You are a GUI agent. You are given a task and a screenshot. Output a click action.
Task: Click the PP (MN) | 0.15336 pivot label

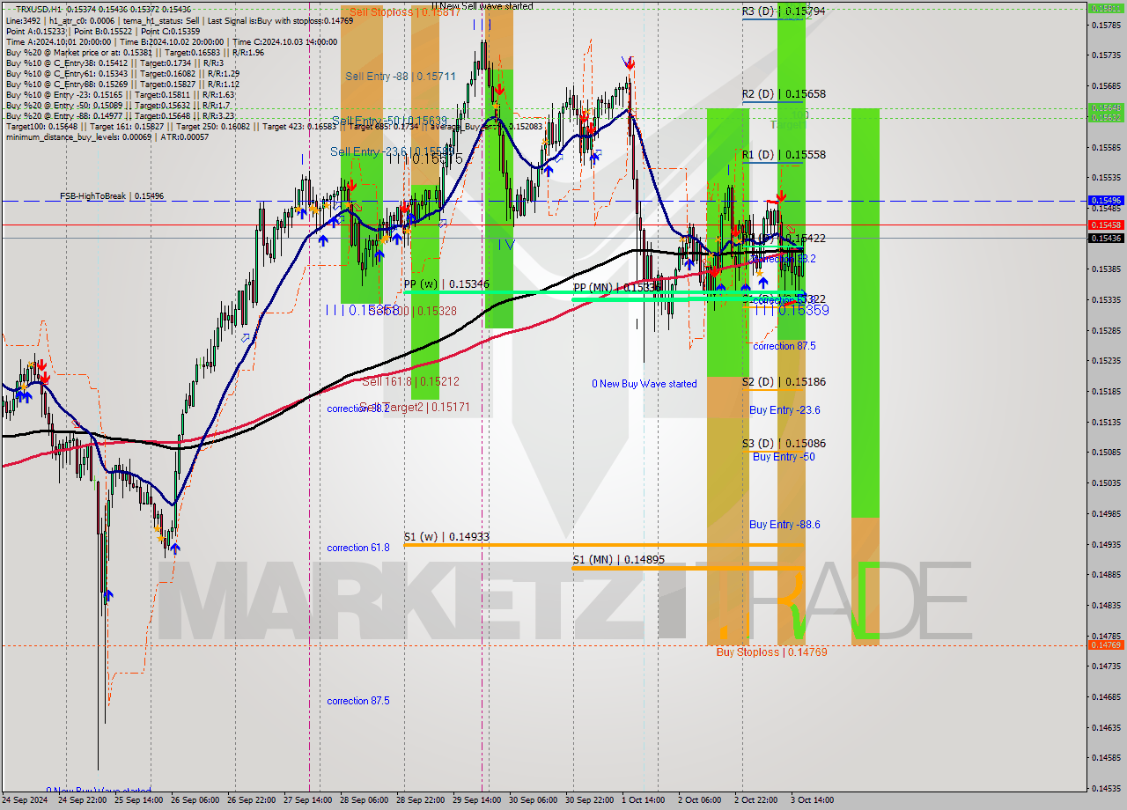point(616,288)
